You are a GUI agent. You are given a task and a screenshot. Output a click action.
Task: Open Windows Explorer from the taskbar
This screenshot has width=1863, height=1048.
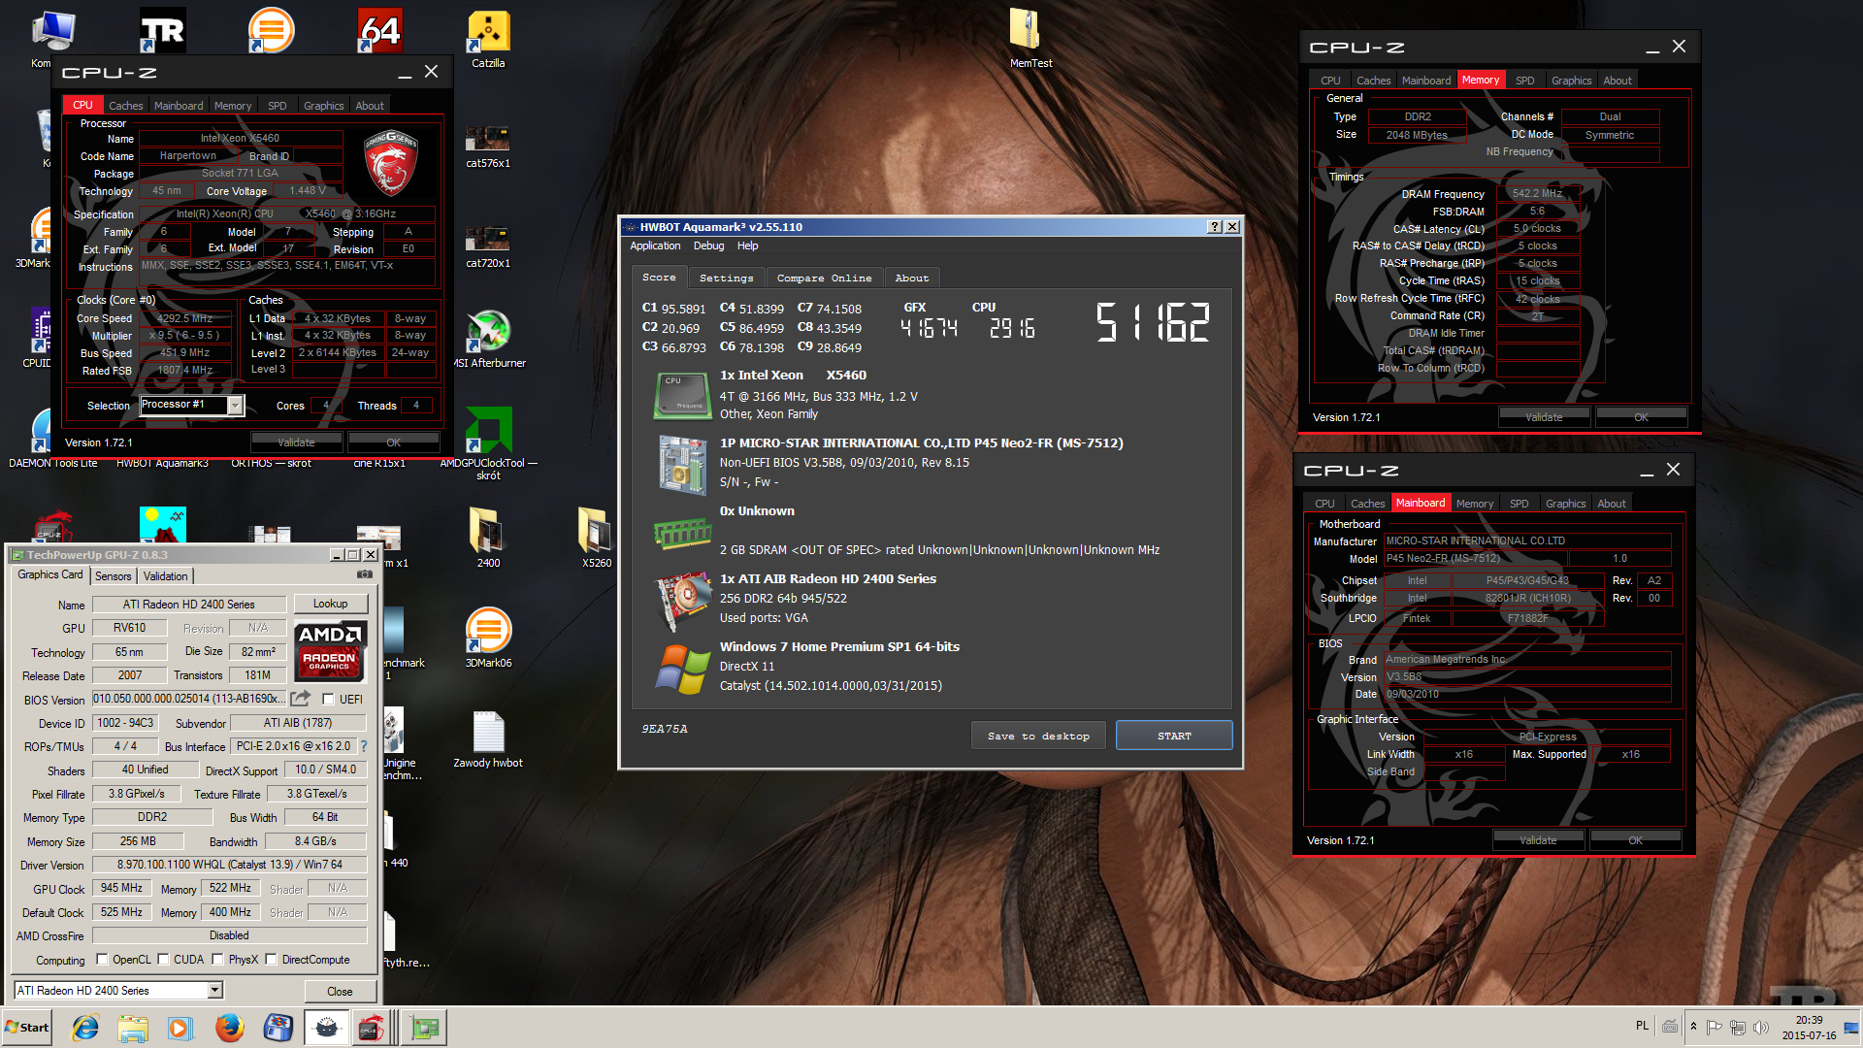133,1028
